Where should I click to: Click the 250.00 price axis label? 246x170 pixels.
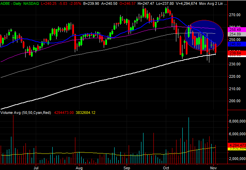click(x=235, y=40)
